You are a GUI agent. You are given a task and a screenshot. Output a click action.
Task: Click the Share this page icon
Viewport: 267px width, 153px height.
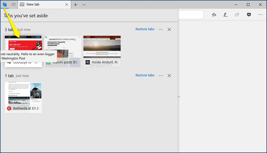click(x=237, y=15)
